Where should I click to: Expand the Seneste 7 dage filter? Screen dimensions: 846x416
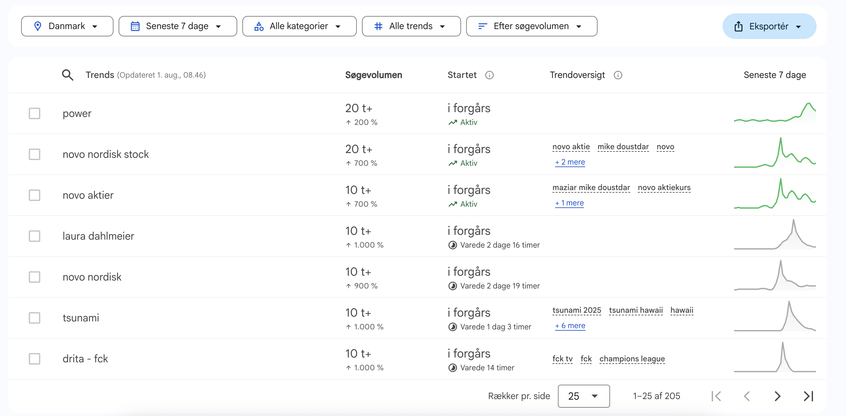(x=177, y=26)
